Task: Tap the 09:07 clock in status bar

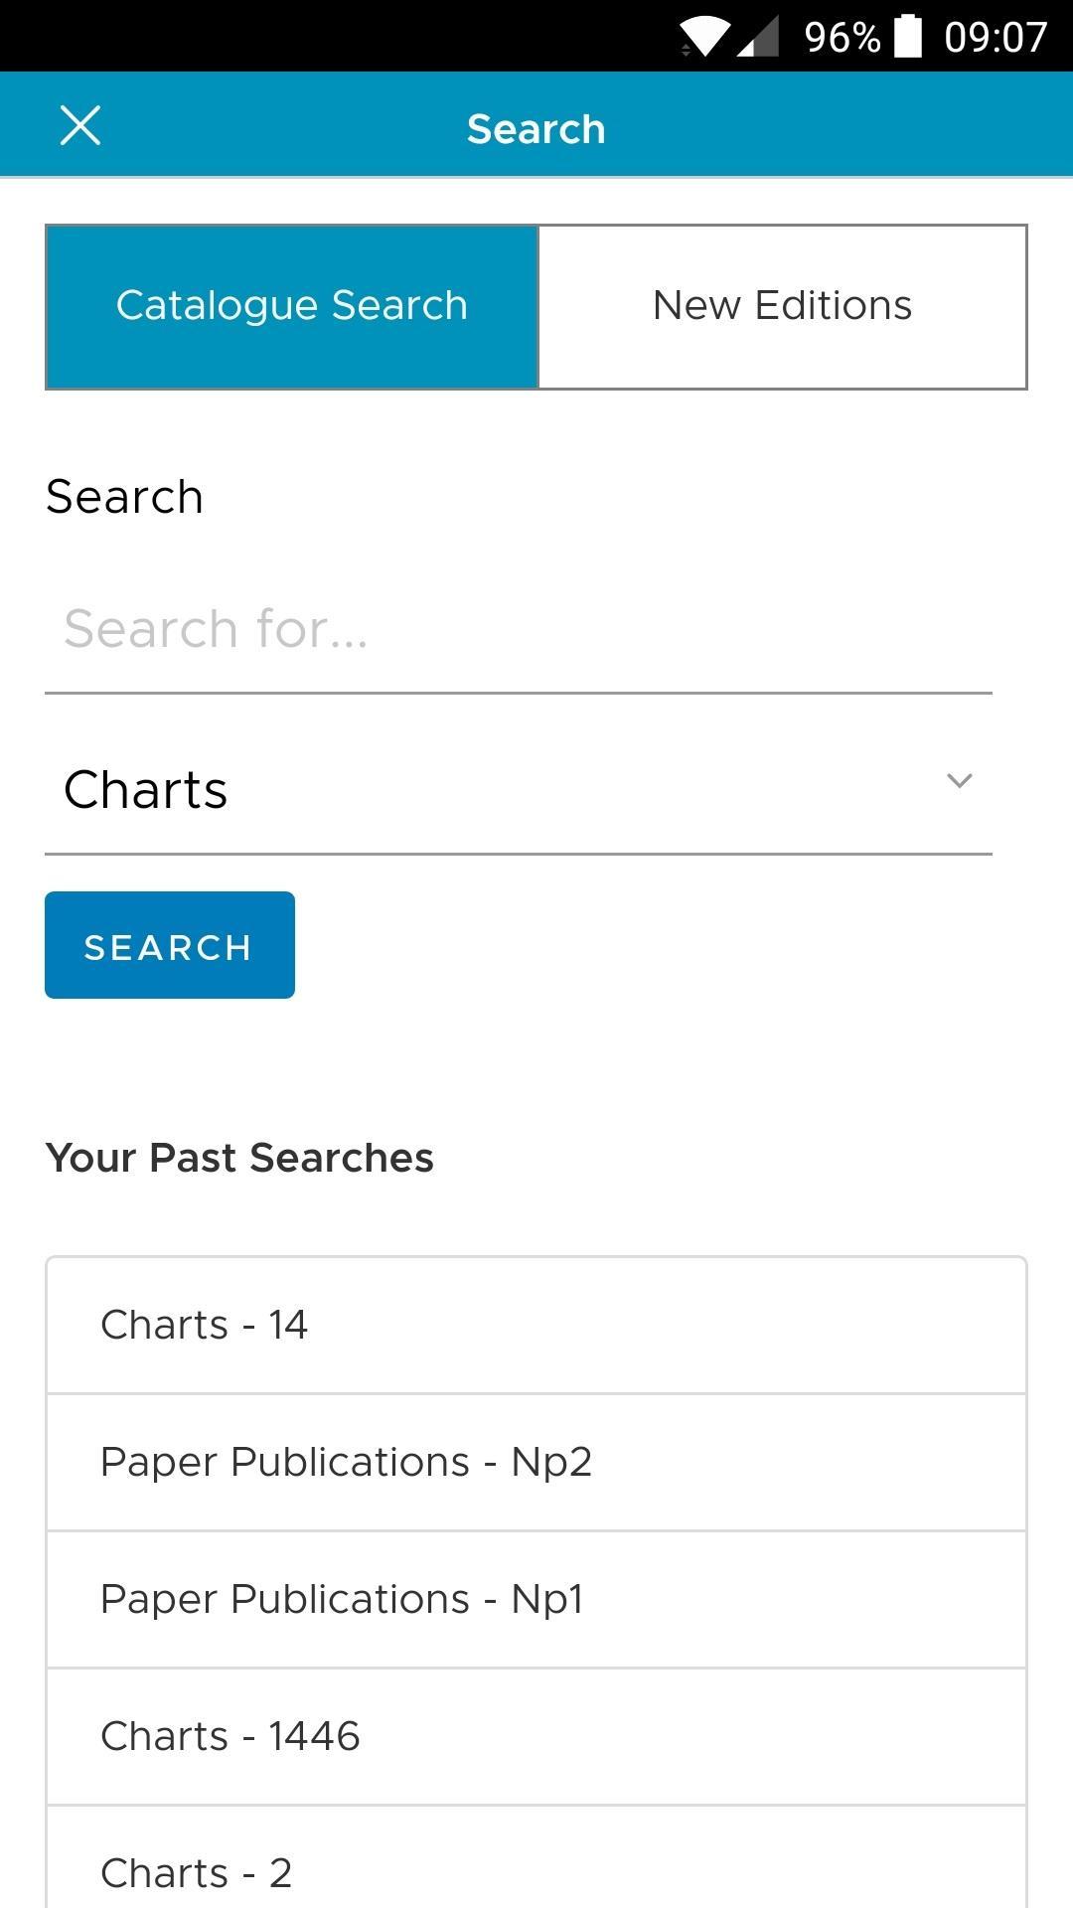Action: (996, 38)
